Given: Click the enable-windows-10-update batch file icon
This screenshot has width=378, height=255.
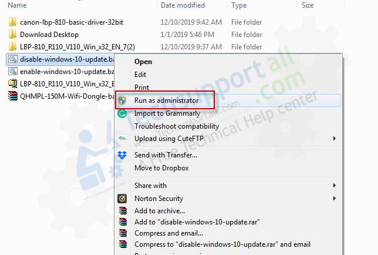Looking at the screenshot, I should pyautogui.click(x=12, y=72).
